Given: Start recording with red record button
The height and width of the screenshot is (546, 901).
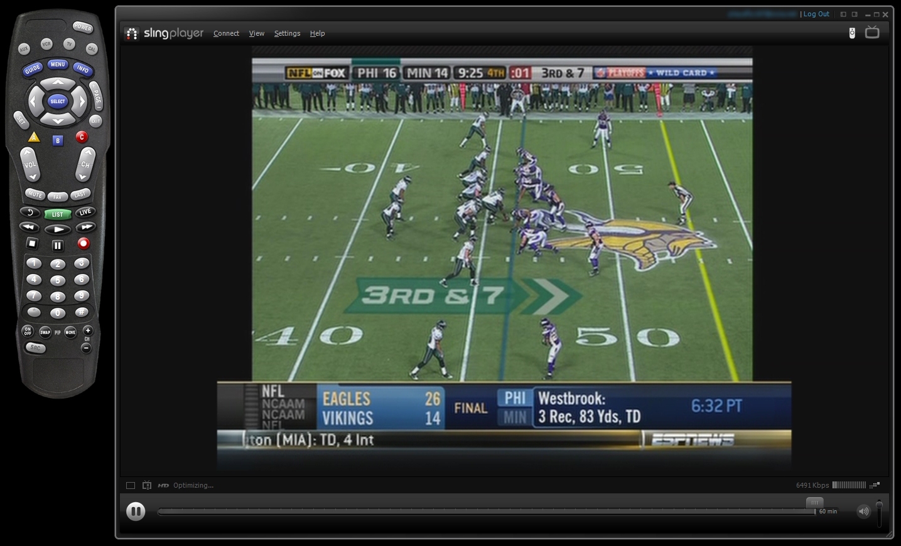Looking at the screenshot, I should coord(84,243).
